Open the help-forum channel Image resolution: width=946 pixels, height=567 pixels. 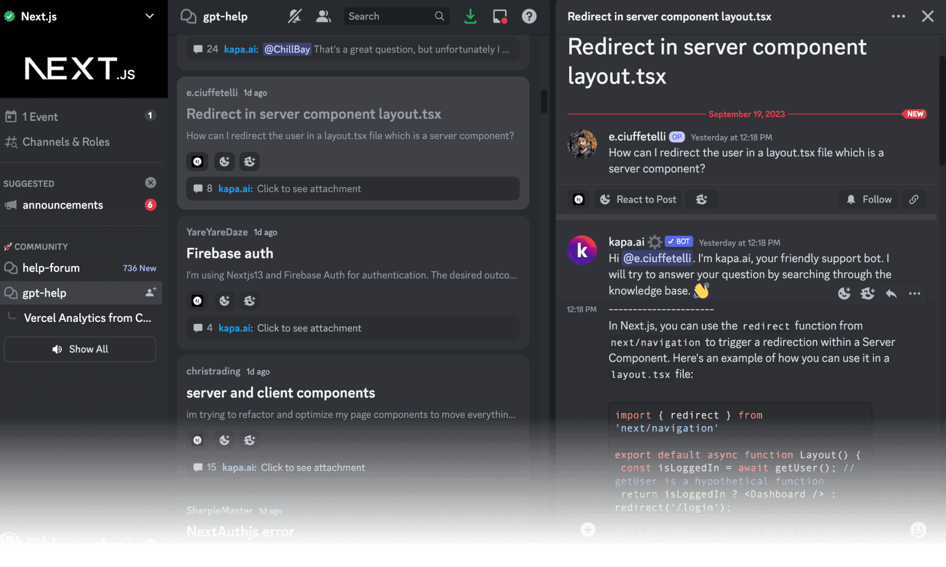(x=81, y=268)
